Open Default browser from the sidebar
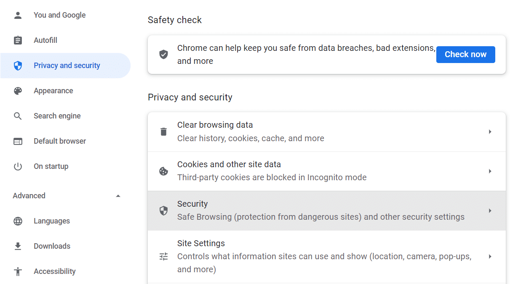This screenshot has width=510, height=284. tap(59, 141)
